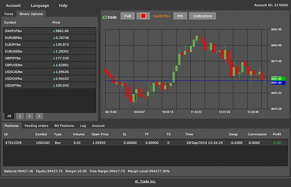Click the green up arrow beside 9861.00
Viewport: 291px width, 187px height.
click(54, 31)
